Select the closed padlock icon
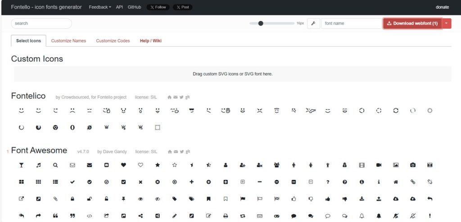This screenshot has height=222, width=461. [72, 199]
